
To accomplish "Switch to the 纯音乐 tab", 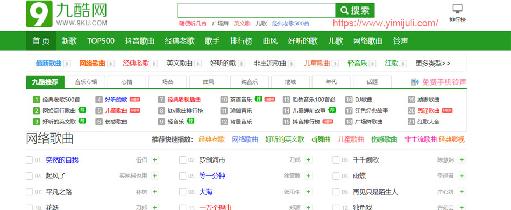I will (x=249, y=82).
